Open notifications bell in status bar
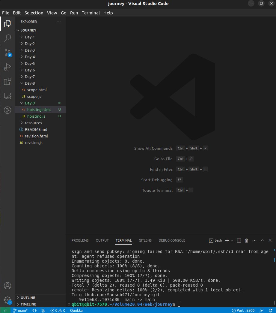The width and height of the screenshot is (276, 313). (x=270, y=310)
